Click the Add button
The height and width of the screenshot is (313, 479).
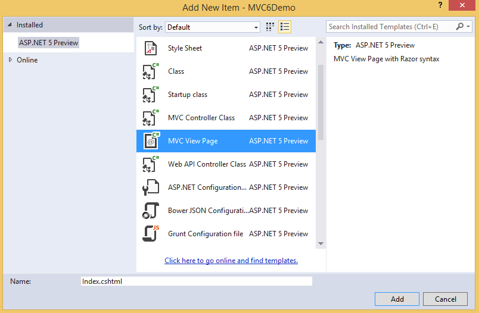coord(397,299)
